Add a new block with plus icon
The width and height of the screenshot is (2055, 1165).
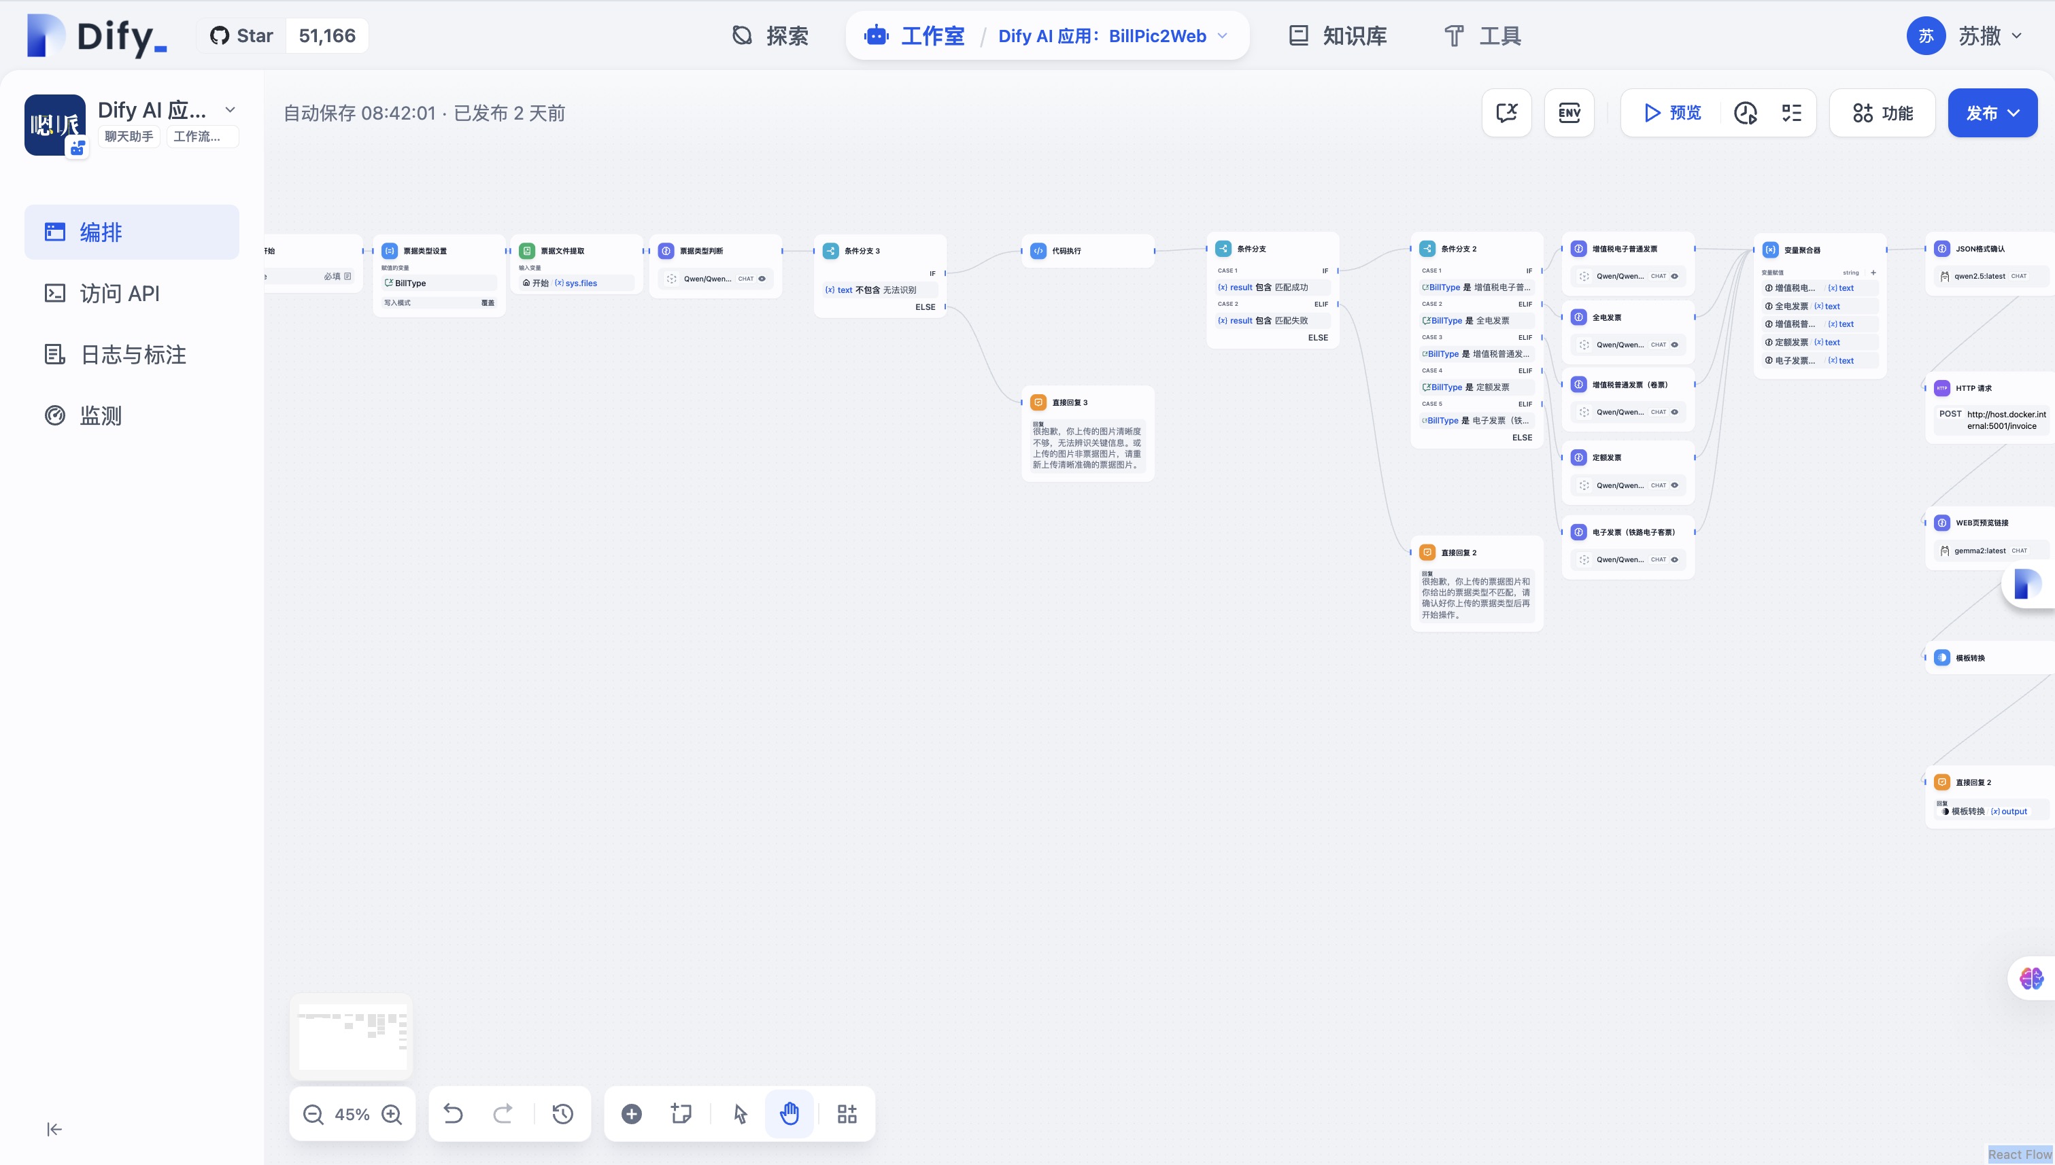[x=632, y=1114]
